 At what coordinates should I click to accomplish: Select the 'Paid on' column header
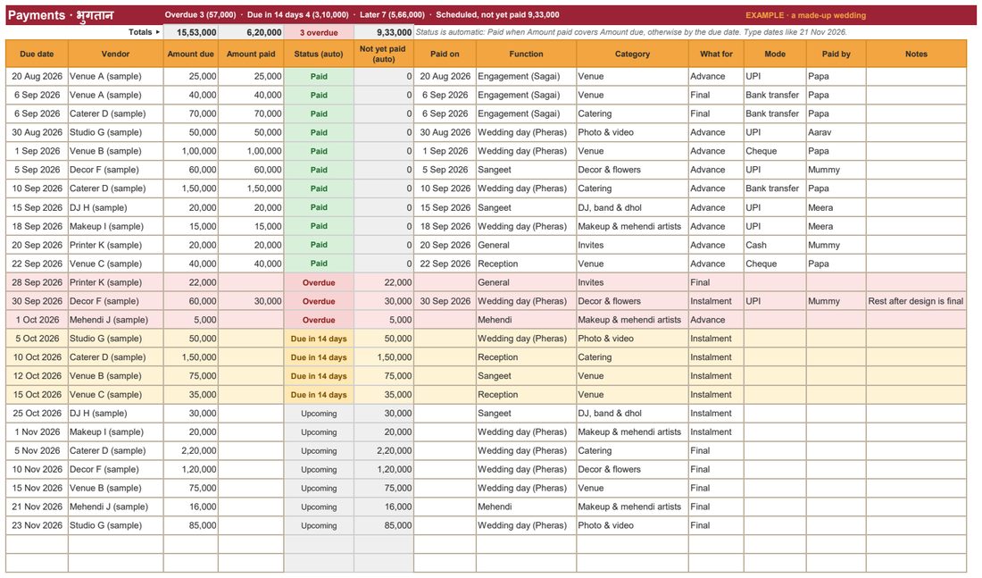point(445,54)
